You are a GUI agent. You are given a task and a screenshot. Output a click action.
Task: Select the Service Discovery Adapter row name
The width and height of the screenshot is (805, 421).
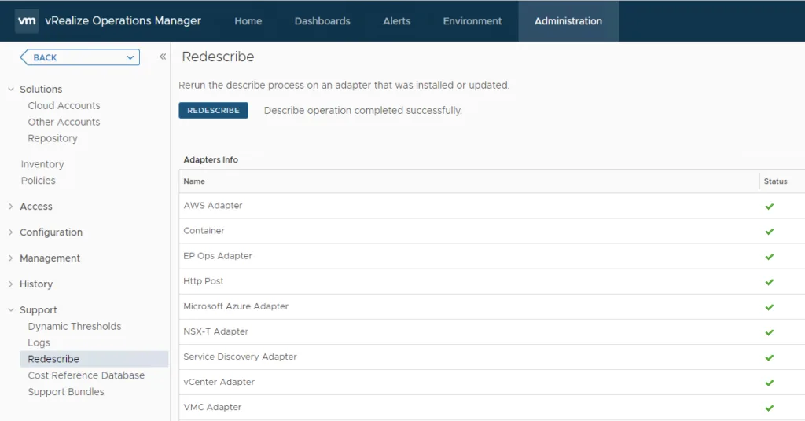(240, 357)
